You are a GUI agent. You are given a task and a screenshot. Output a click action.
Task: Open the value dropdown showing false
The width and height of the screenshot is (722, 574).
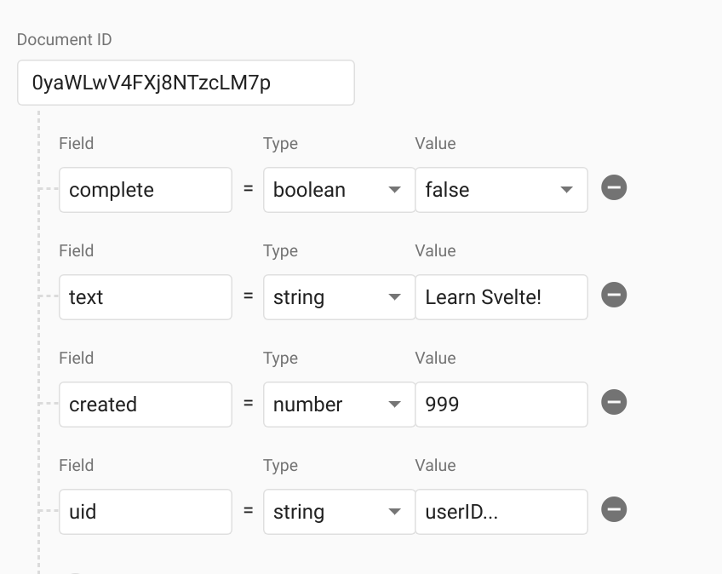point(501,189)
